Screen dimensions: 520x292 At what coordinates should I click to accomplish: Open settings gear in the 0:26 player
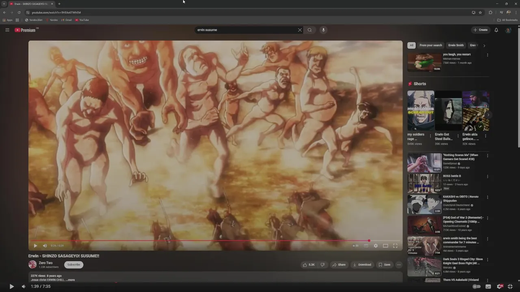coord(376,246)
